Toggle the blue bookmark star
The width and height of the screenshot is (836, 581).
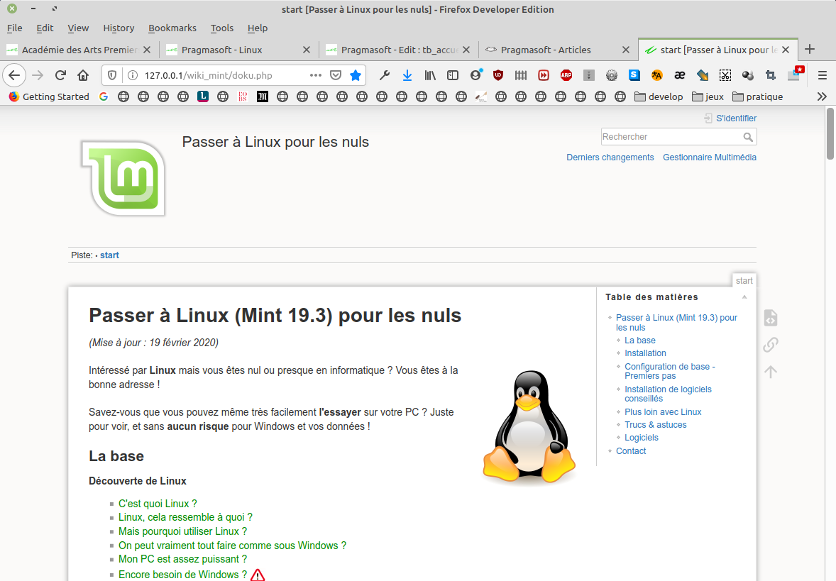click(x=356, y=75)
